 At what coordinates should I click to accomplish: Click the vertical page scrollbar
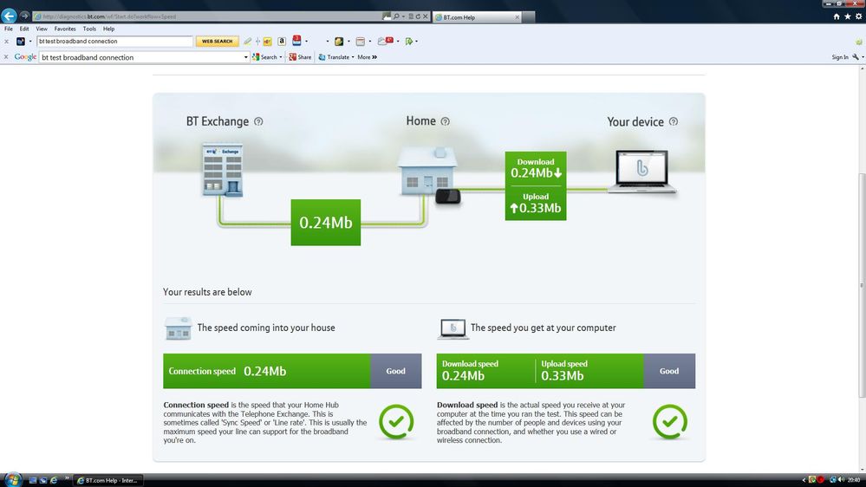862,285
